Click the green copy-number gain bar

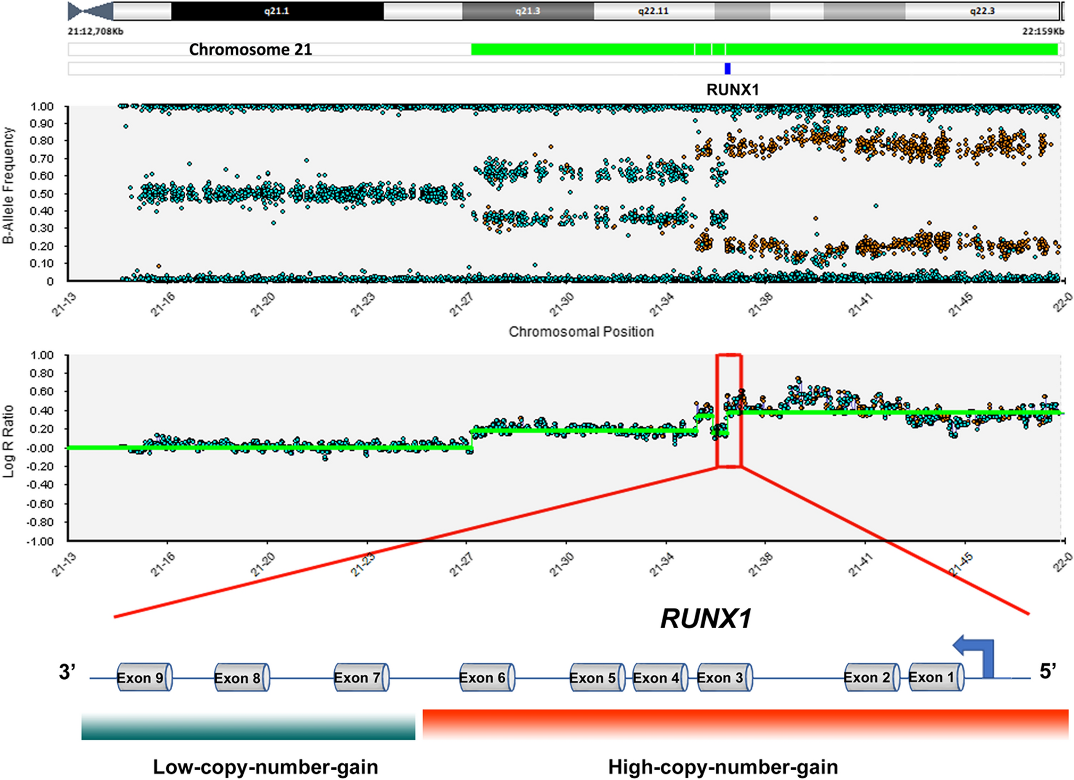coord(764,49)
